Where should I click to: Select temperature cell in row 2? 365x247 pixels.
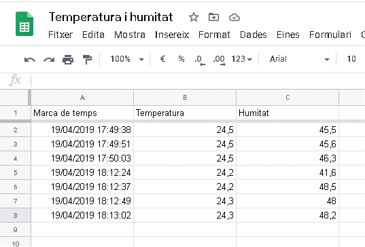[x=185, y=130]
